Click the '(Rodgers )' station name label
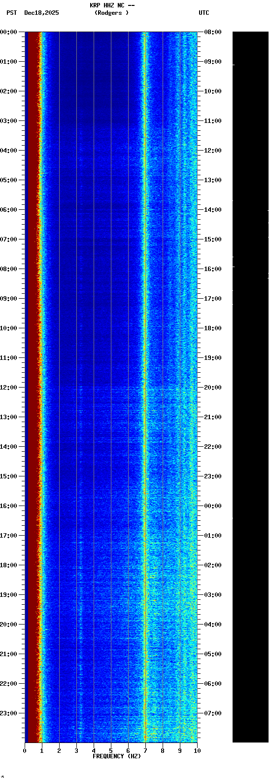 pyautogui.click(x=112, y=13)
